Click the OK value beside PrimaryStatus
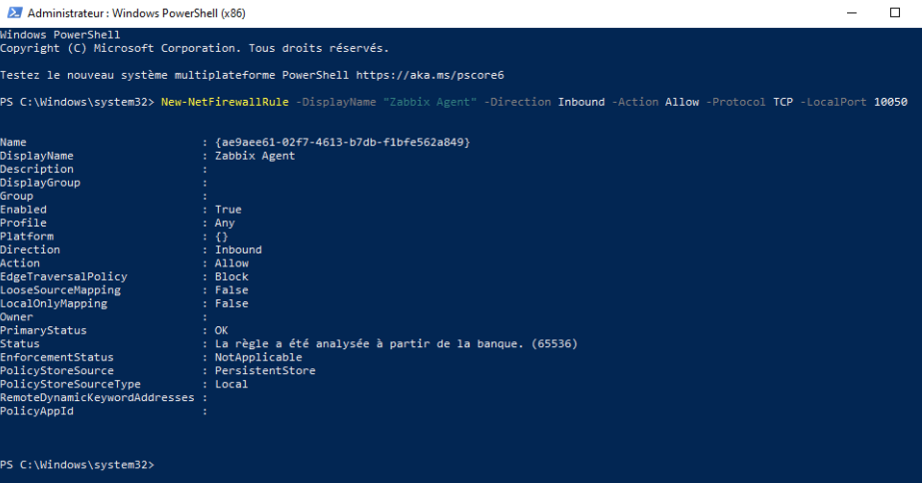 tap(221, 330)
